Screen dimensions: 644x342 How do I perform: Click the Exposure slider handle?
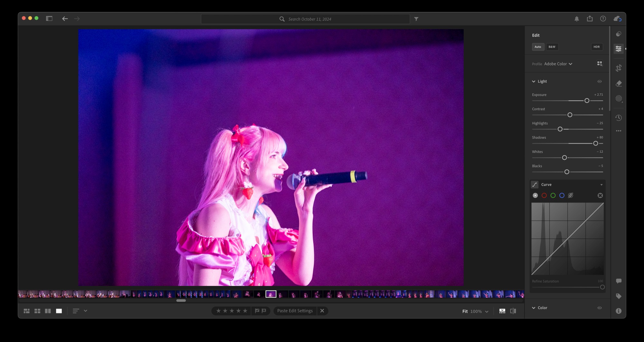pyautogui.click(x=587, y=101)
